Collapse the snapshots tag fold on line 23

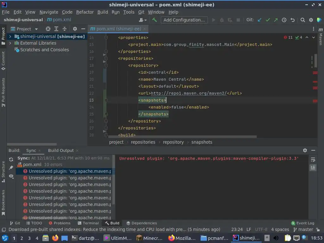coord(106,100)
